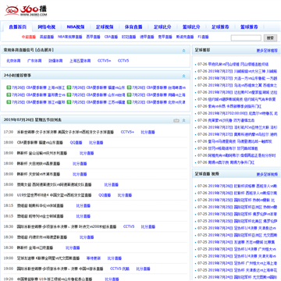
Task: Click CCTV5 link in the 18:30 swimming row
Action: tap(129, 226)
